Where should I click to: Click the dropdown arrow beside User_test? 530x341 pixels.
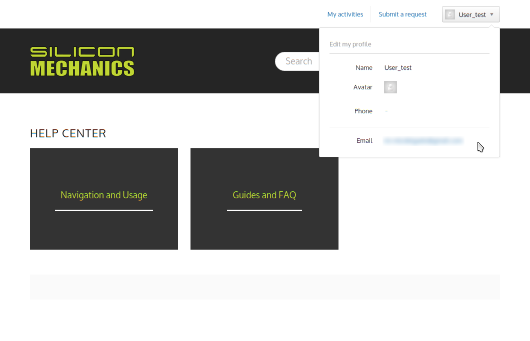click(x=492, y=14)
